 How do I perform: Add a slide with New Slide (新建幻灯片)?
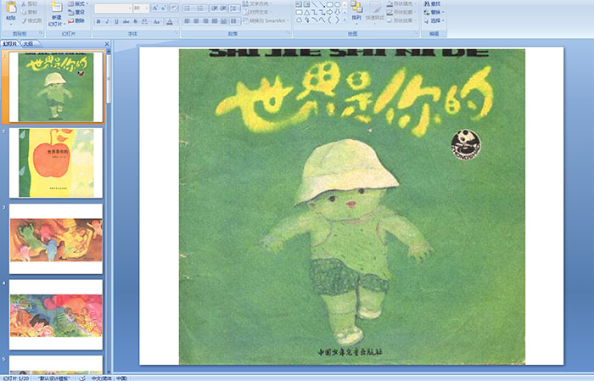pyautogui.click(x=57, y=14)
